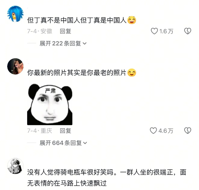Open the 但丁真不是中国人 comment text
199x190 pixels.
pos(77,20)
